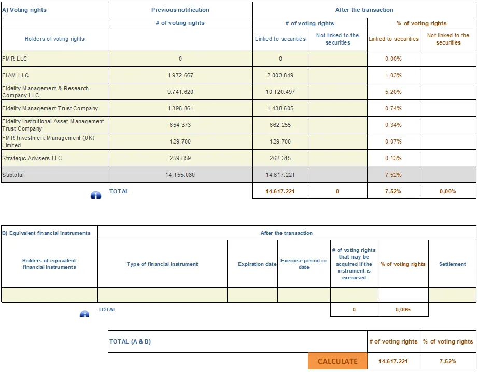Screen dimensions: 478x372
Task: Select the FMR LLC percentage 0,00%
Action: point(393,59)
